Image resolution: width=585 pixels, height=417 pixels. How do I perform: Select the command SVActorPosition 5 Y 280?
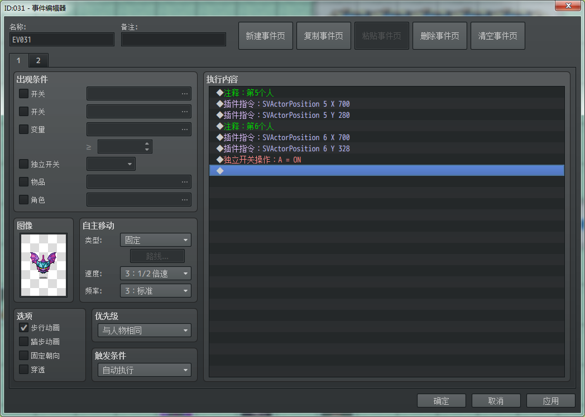point(387,115)
